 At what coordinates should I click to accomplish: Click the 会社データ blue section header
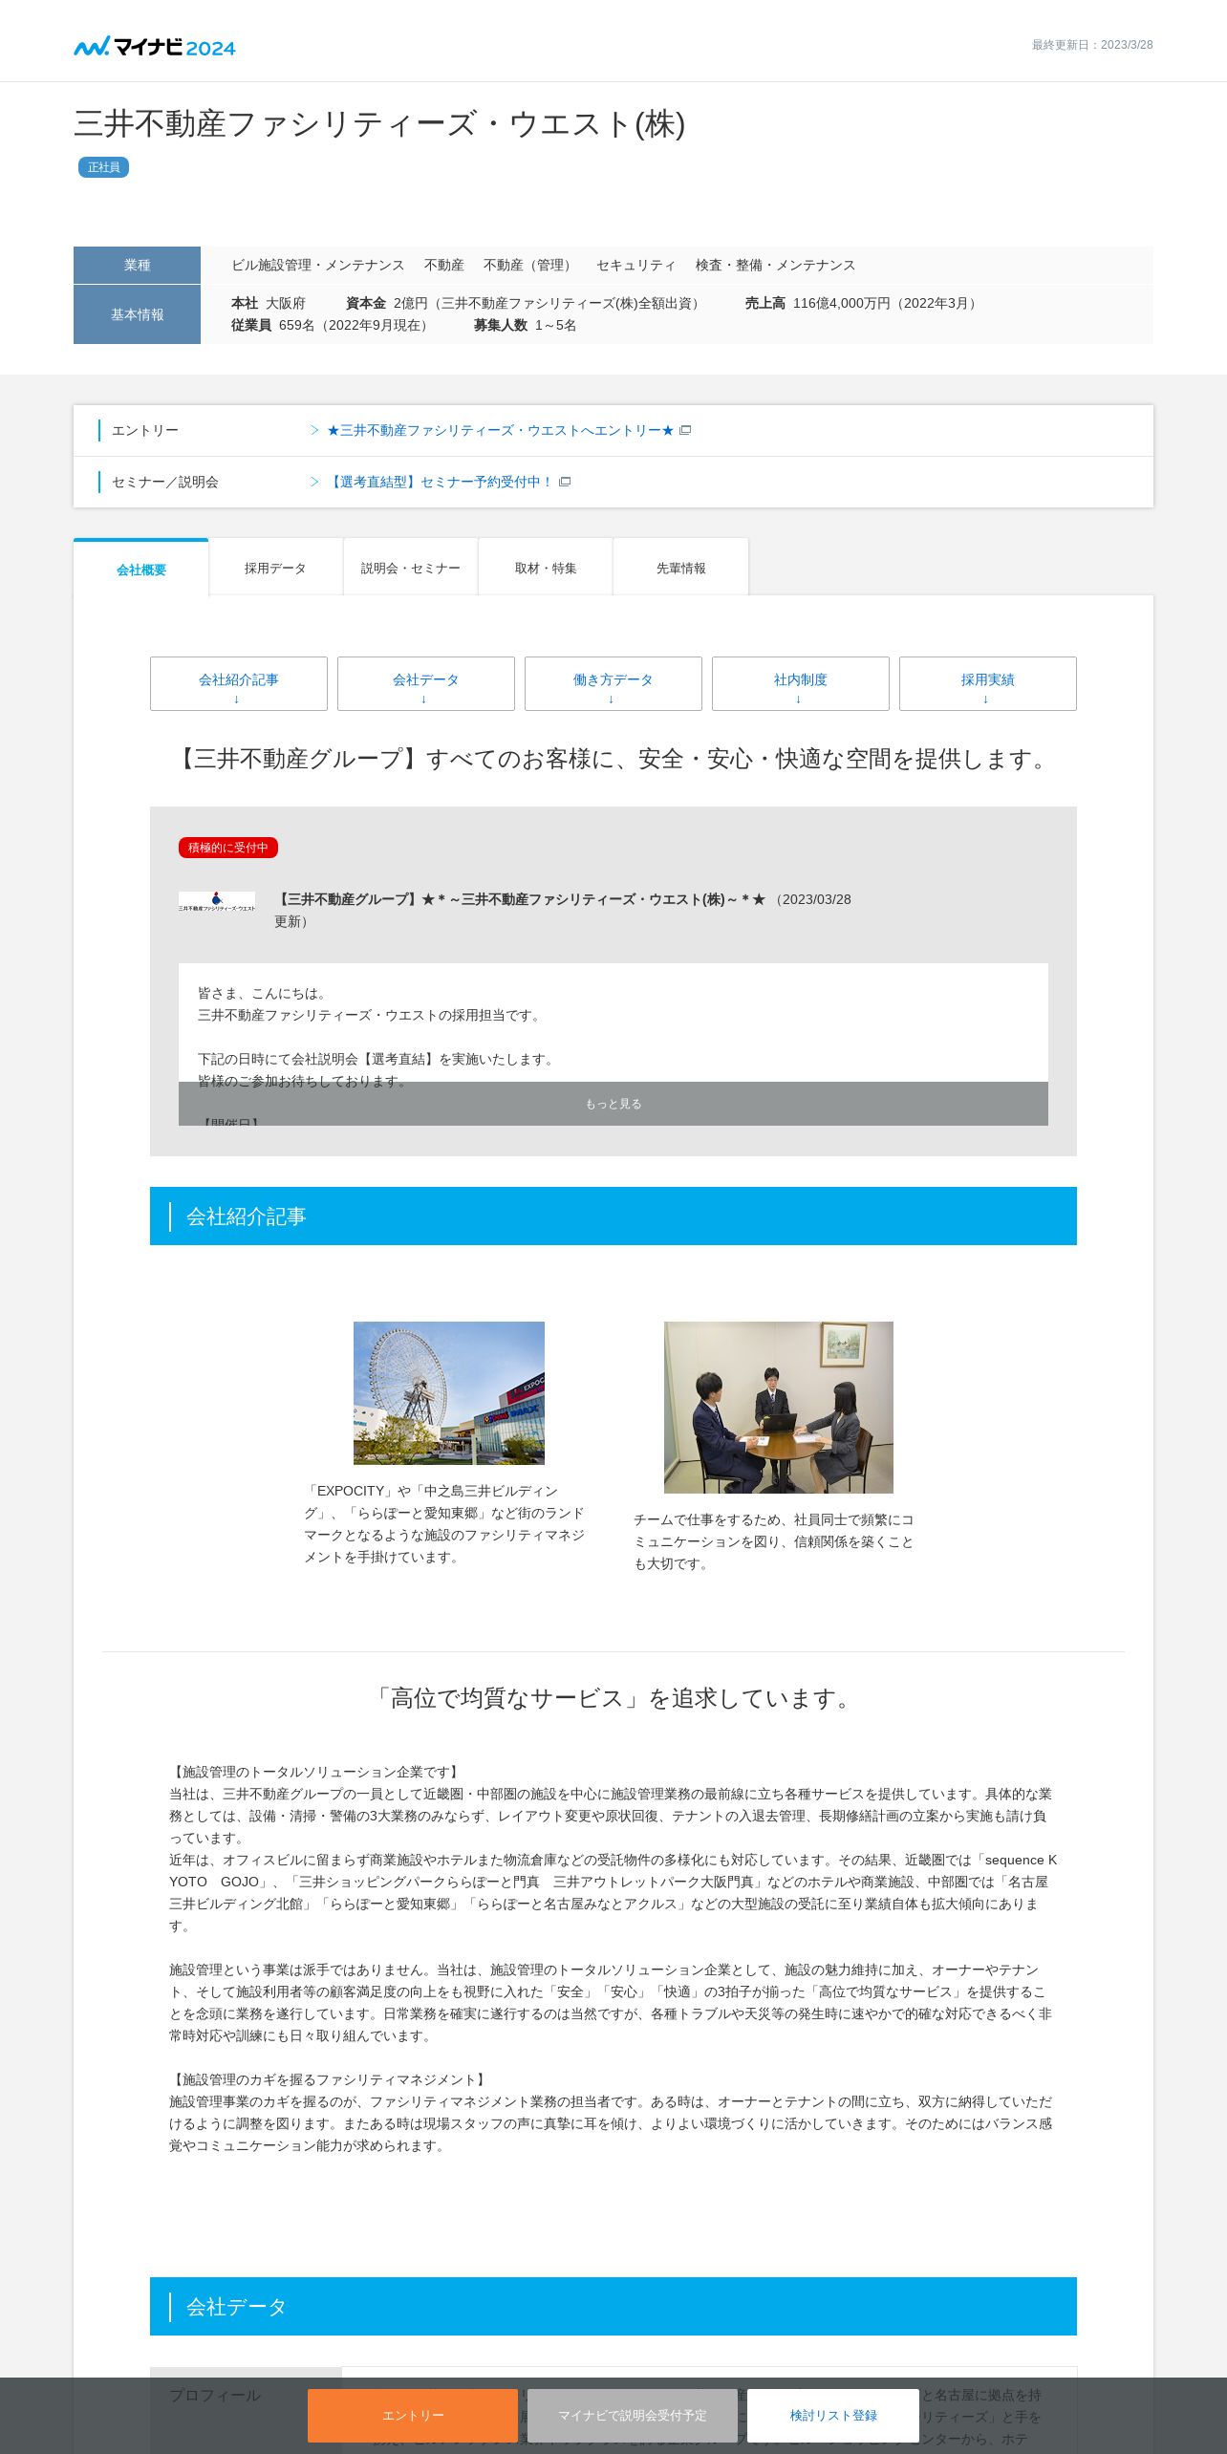point(613,2307)
